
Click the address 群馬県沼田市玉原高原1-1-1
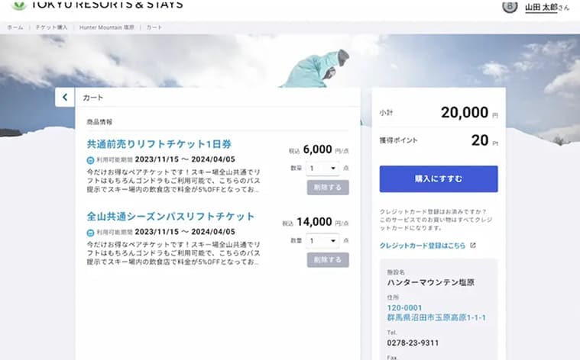[436, 317]
